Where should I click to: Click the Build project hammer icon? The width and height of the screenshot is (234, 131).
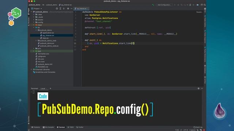pyautogui.click(x=153, y=5)
